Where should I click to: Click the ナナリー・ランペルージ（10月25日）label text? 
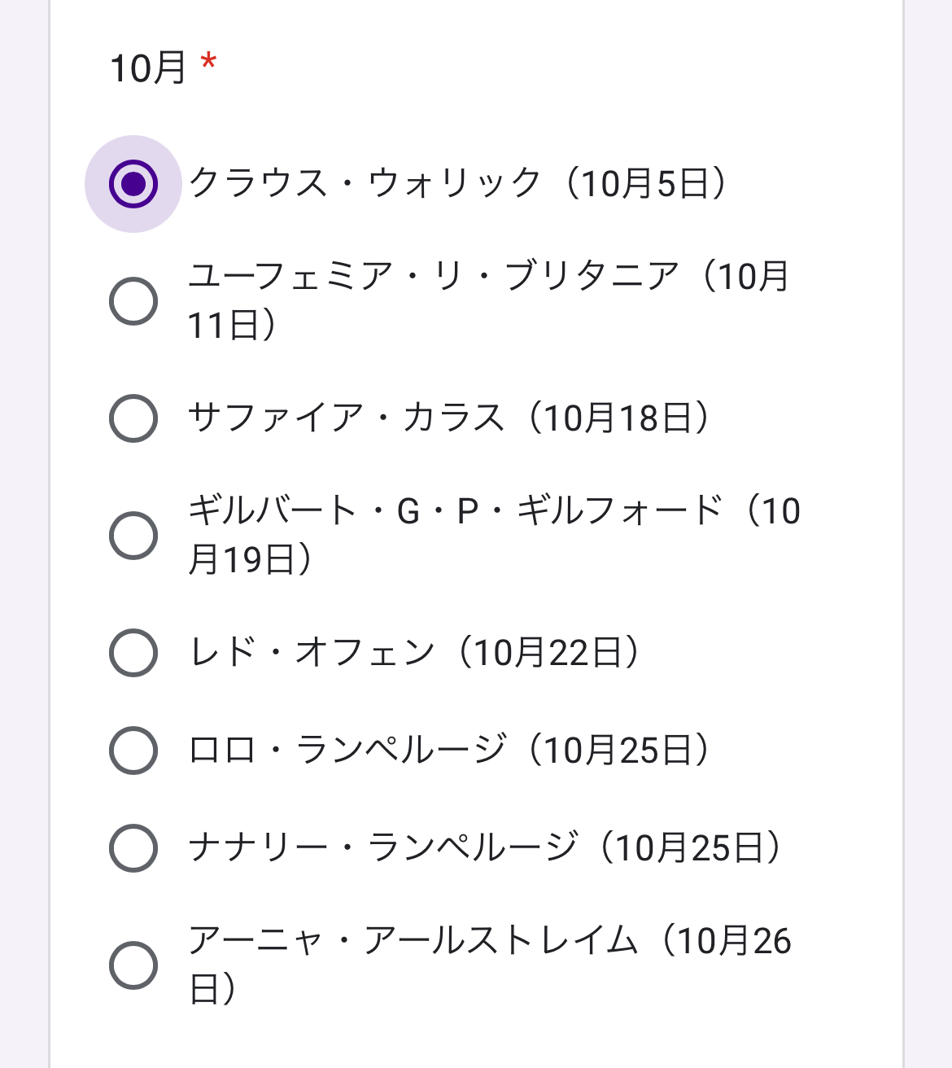[485, 848]
